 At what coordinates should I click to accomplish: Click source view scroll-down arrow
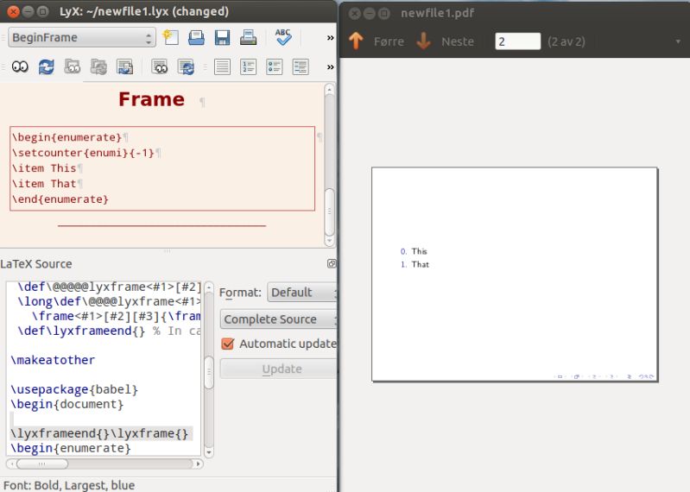coord(209,451)
